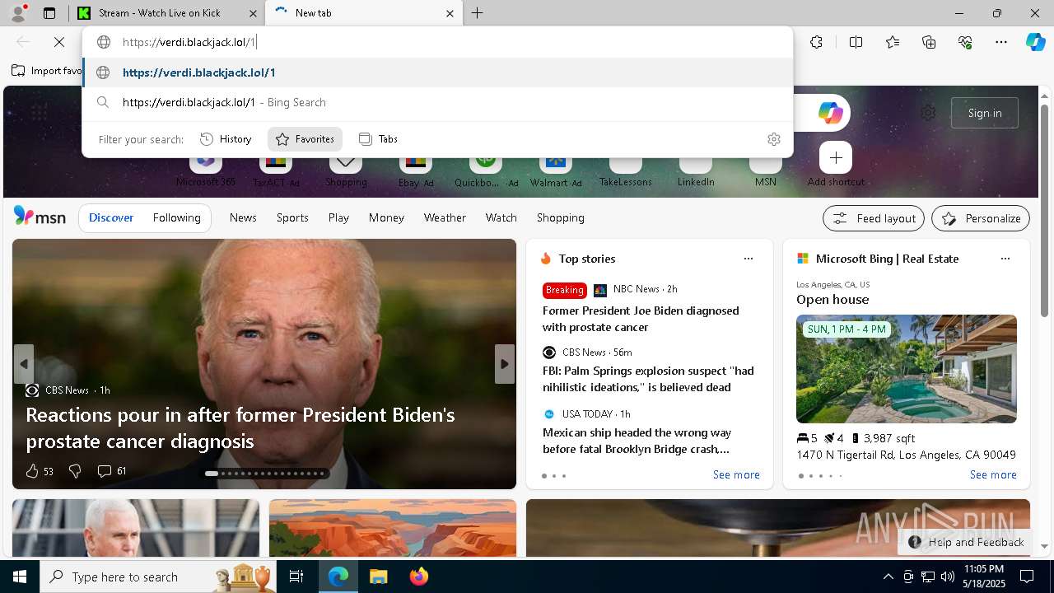
Task: Read the Biden prostate cancer diagnosis story
Action: coord(641,319)
